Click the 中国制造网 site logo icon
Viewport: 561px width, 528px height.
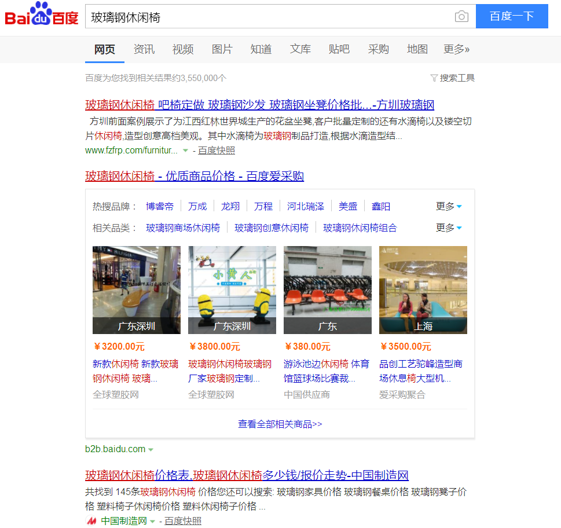tap(91, 520)
